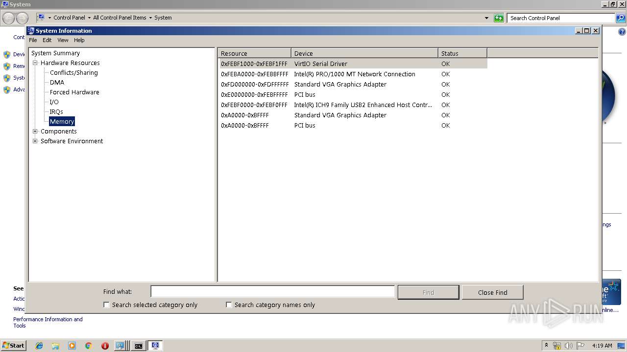The height and width of the screenshot is (352, 627).
Task: Select I/O in the tree
Action: (54, 102)
